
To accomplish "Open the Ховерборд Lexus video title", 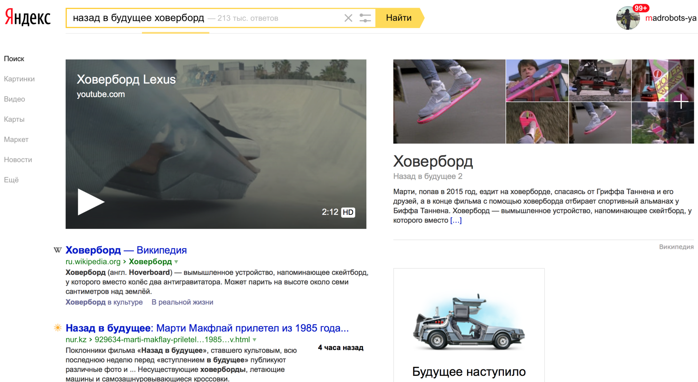I will (126, 79).
